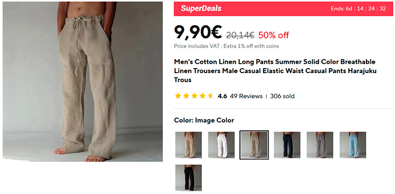Viewport: 395px width, 194px height.
Task: Click the red 50% off label
Action: (x=274, y=35)
